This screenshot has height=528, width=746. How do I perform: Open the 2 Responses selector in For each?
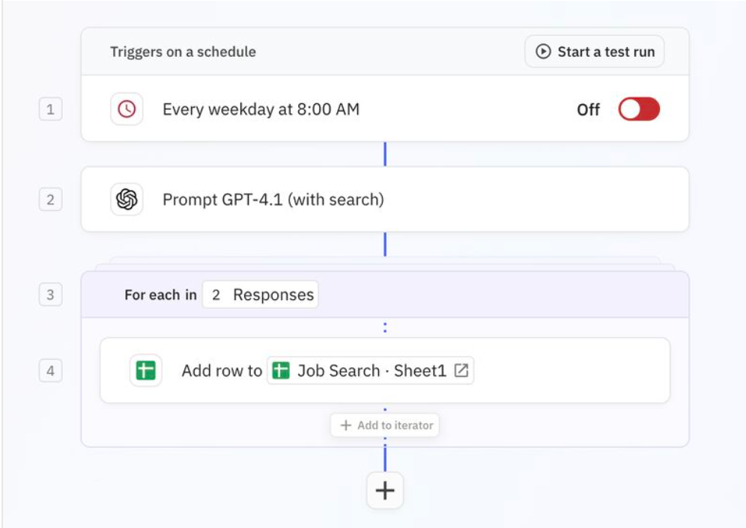click(260, 295)
